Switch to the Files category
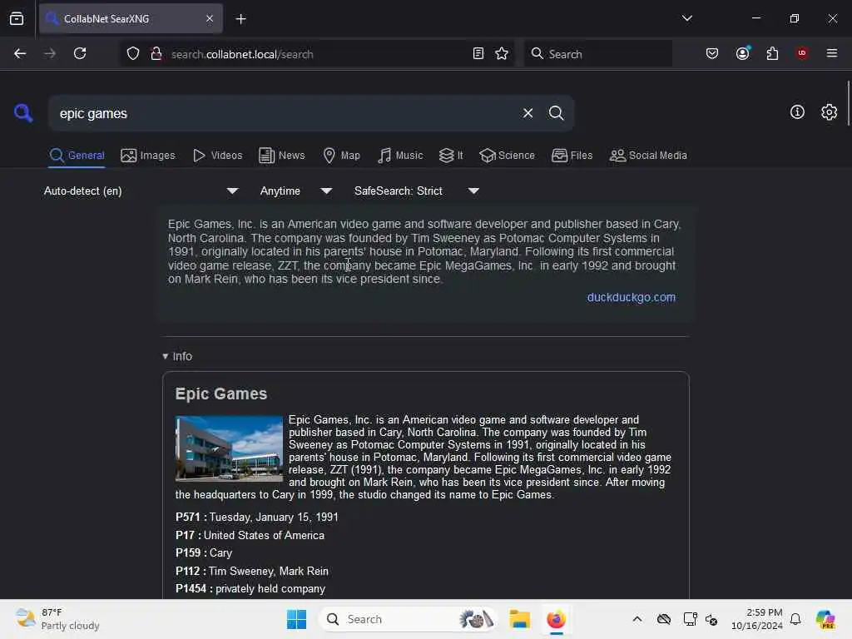852x639 pixels. pyautogui.click(x=572, y=156)
